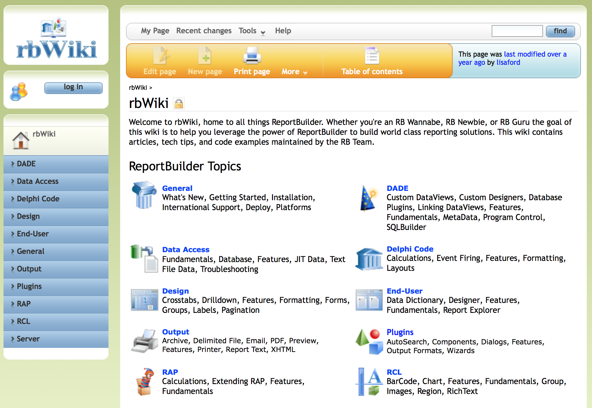Click the RAP jack-in-the-box icon
This screenshot has height=408, width=592.
point(145,381)
